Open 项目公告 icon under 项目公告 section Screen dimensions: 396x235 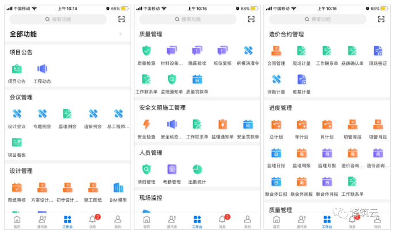[x=17, y=68]
